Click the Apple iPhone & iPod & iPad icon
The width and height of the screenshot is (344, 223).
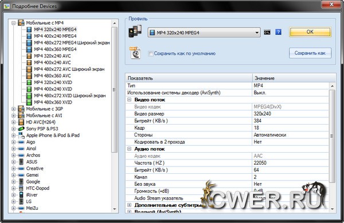21,136
